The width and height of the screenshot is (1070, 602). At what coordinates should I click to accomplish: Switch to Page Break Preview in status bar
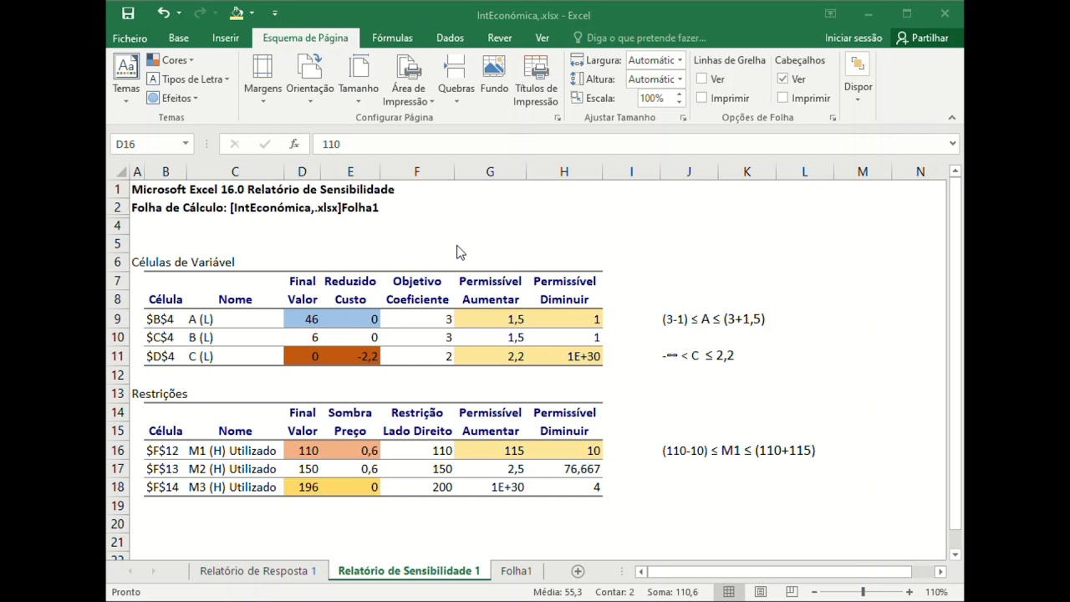click(791, 592)
